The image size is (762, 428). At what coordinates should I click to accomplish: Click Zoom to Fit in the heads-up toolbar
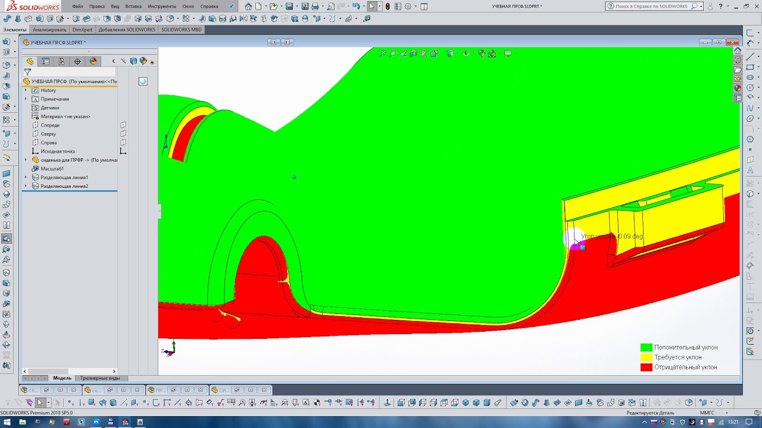coord(383,53)
